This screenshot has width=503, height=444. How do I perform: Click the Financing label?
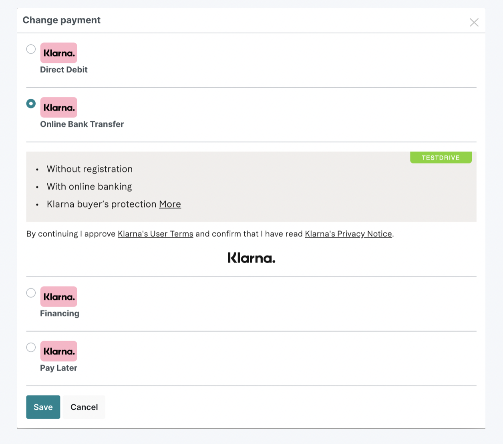pos(60,314)
